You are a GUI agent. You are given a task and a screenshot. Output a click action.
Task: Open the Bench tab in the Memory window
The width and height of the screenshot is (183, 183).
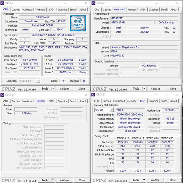pos(73,101)
